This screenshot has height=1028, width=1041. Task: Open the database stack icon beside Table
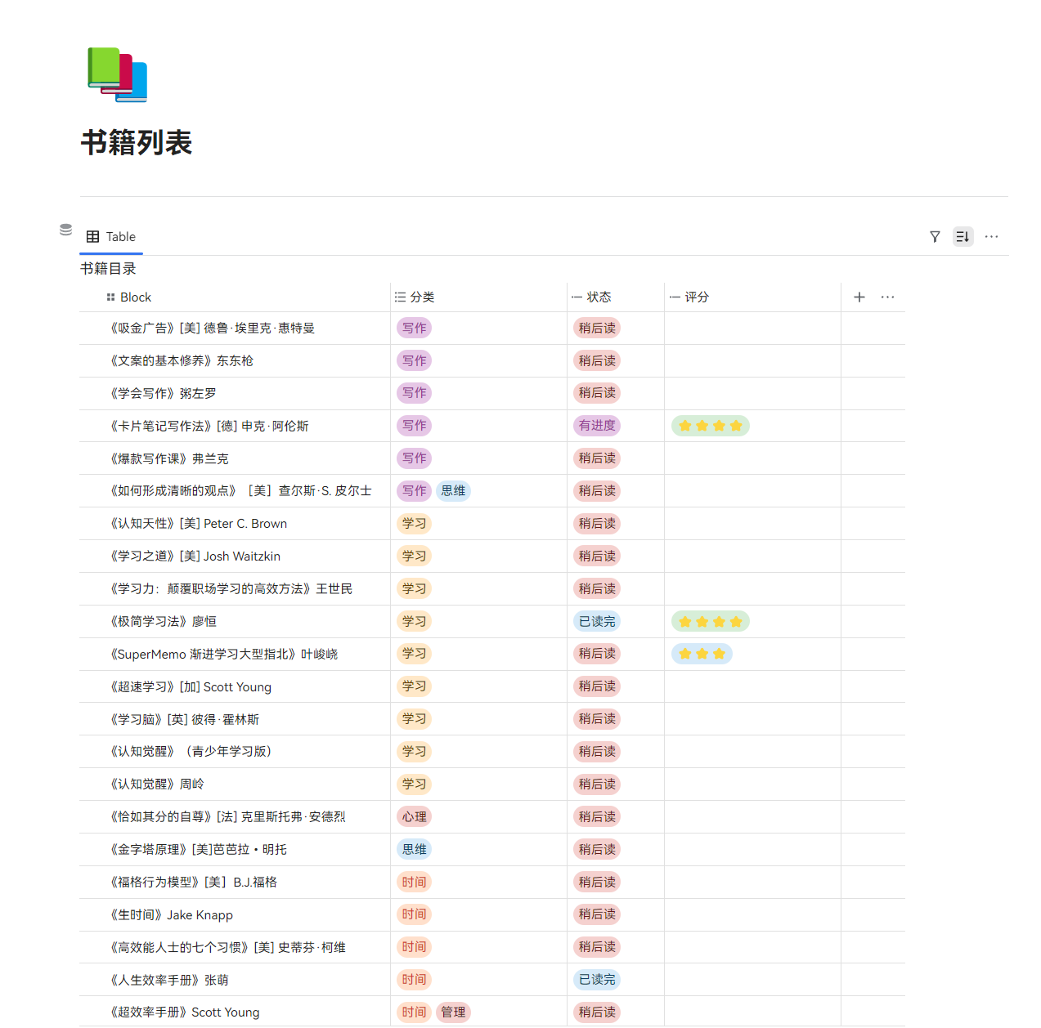coord(66,230)
